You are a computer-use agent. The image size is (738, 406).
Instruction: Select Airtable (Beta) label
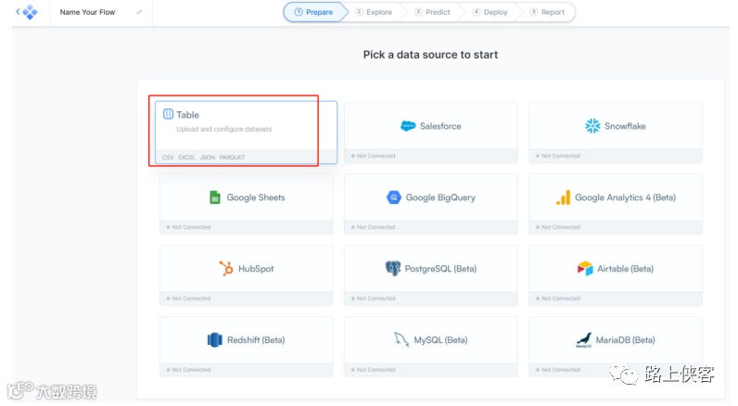(625, 269)
